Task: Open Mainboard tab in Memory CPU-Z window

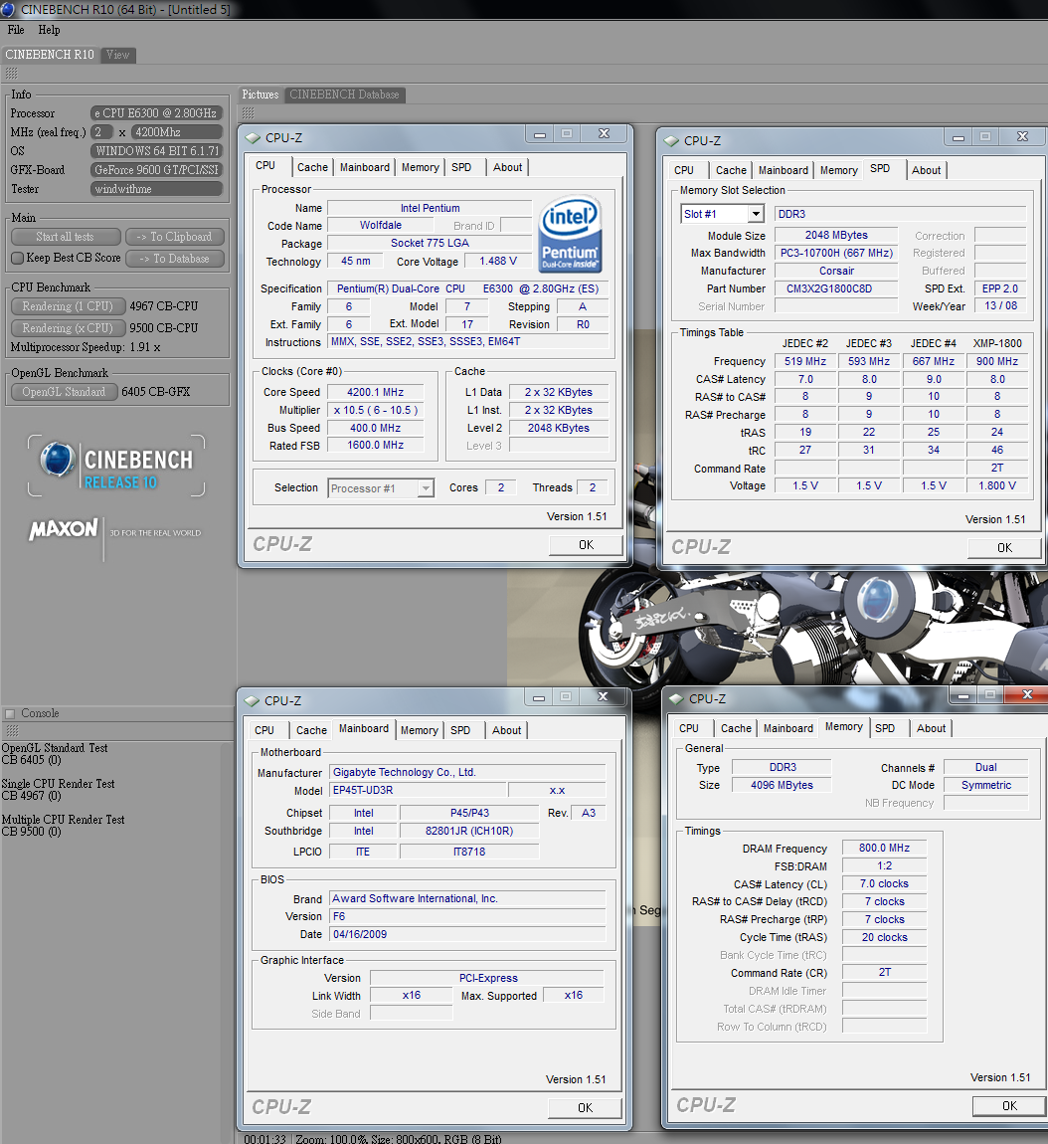Action: click(788, 728)
